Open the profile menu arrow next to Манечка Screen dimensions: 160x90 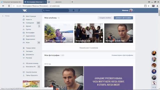coord(134,10)
